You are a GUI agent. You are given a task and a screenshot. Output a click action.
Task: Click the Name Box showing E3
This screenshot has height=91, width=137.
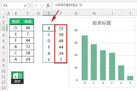pos(15,6)
